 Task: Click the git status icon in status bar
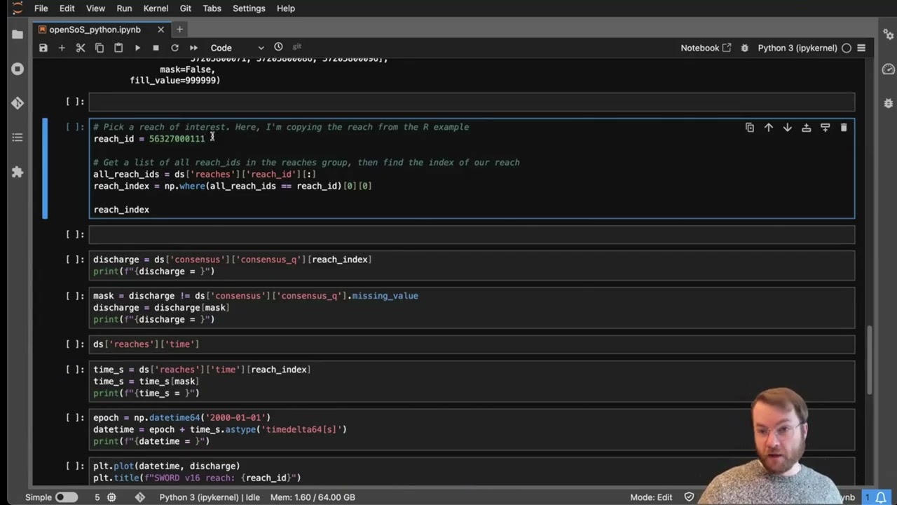click(139, 497)
